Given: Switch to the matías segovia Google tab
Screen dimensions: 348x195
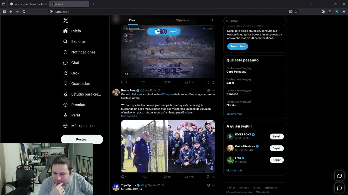Looking at the screenshot, I should coord(28,4).
